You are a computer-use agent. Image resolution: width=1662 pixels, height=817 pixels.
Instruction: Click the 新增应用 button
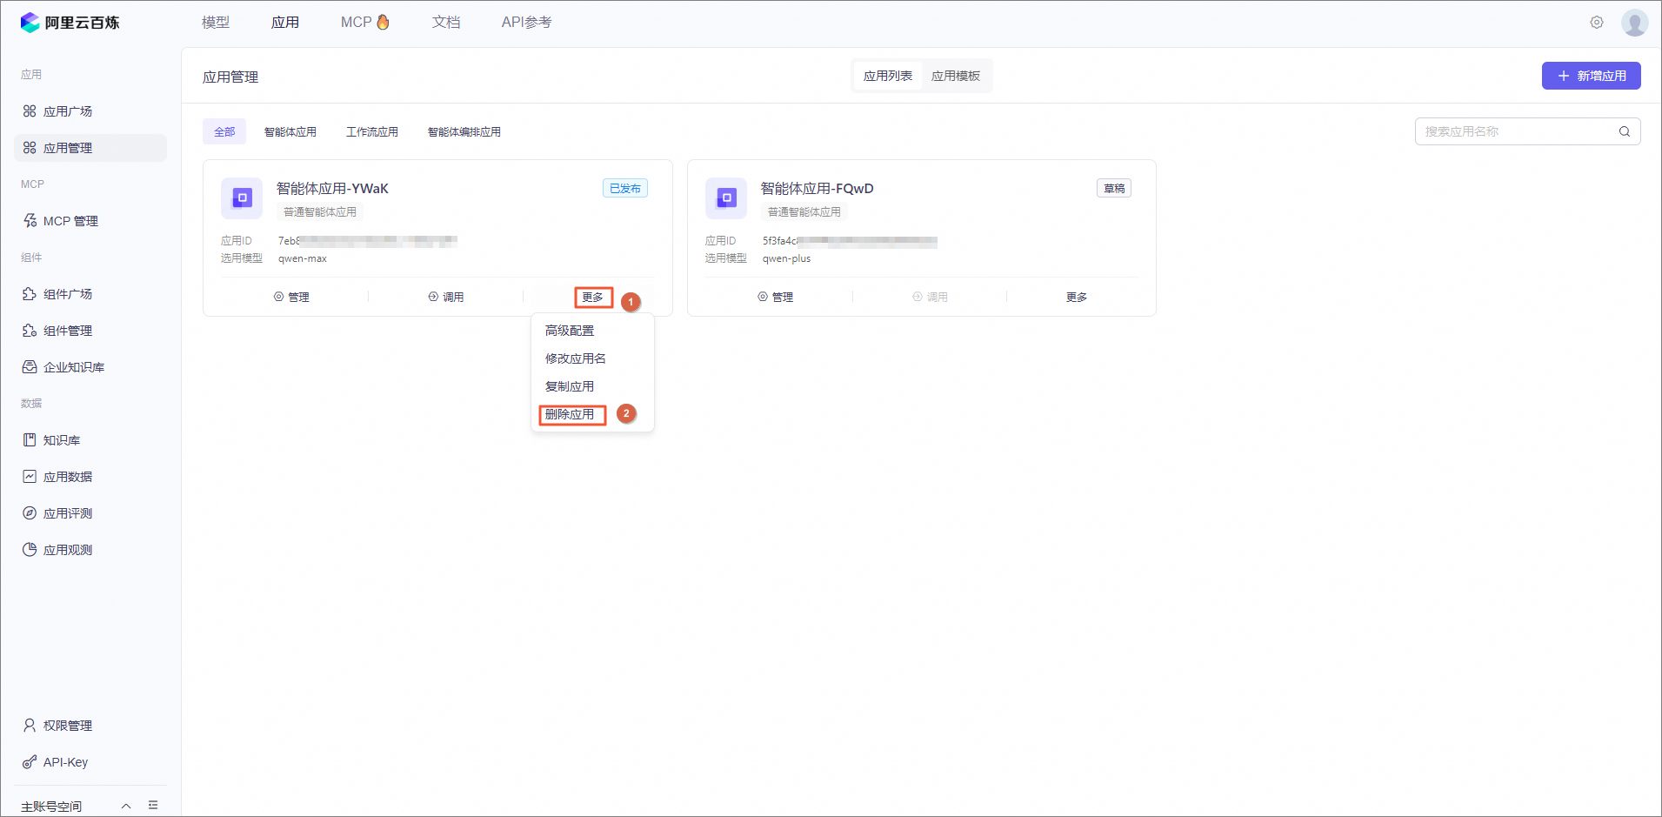pyautogui.click(x=1592, y=76)
